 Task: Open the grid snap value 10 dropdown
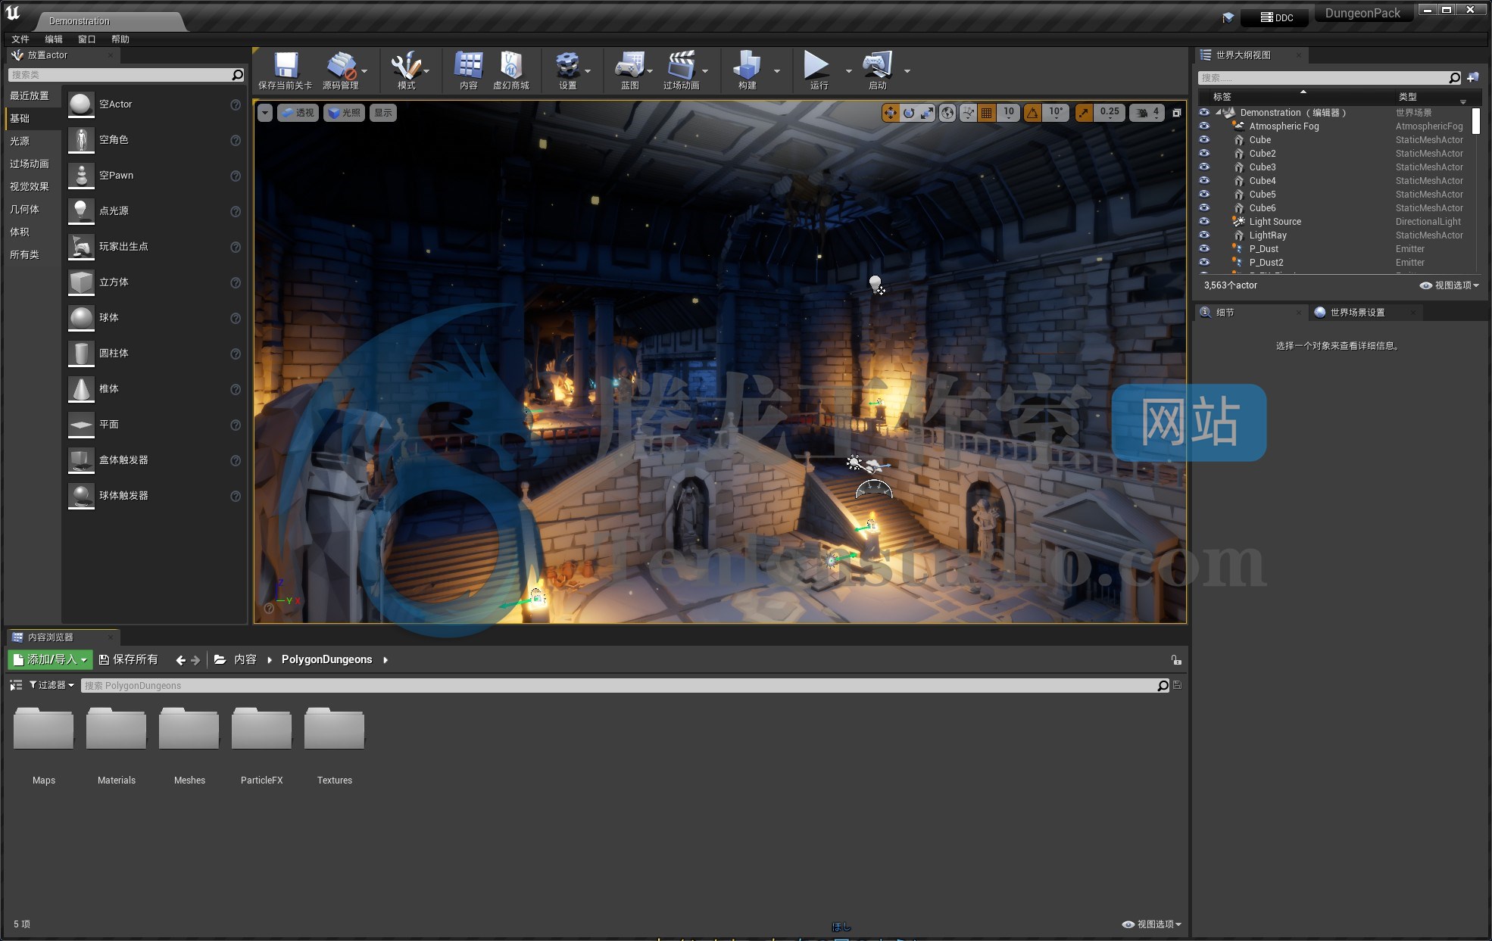point(1009,113)
